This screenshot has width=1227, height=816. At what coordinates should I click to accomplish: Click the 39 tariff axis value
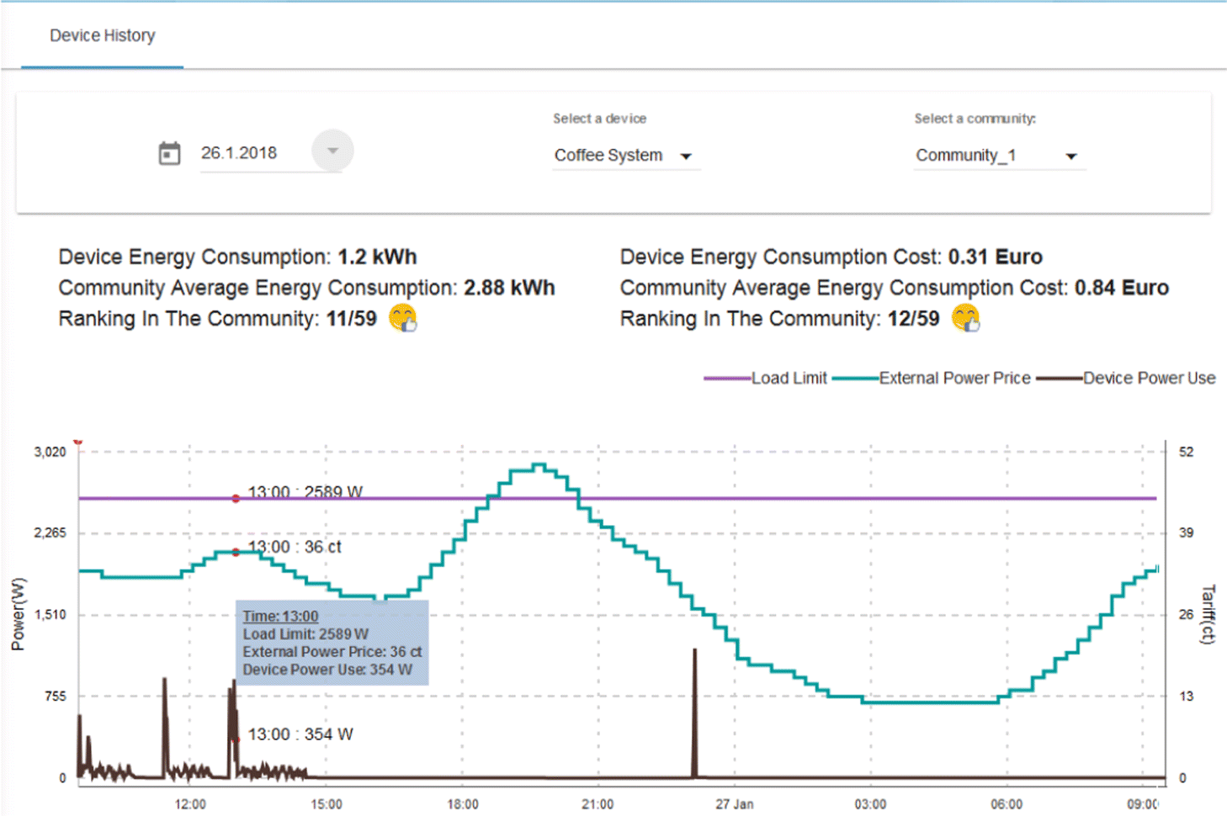pyautogui.click(x=1186, y=533)
